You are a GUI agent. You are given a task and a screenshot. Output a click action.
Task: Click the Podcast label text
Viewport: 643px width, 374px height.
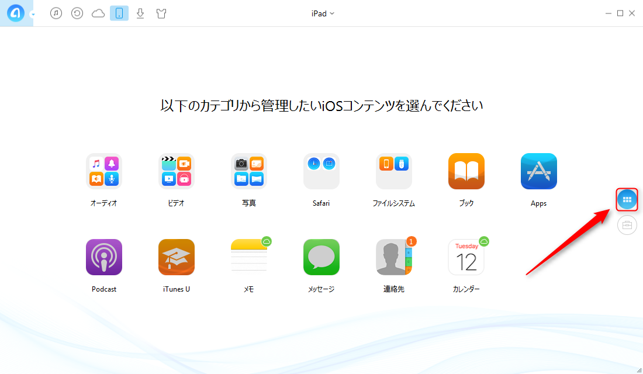[103, 289]
